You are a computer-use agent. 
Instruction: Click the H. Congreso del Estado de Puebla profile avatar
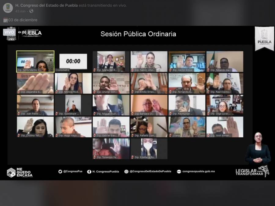click(8, 8)
